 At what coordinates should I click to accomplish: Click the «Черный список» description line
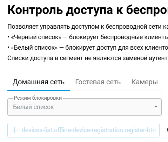pos(88,37)
